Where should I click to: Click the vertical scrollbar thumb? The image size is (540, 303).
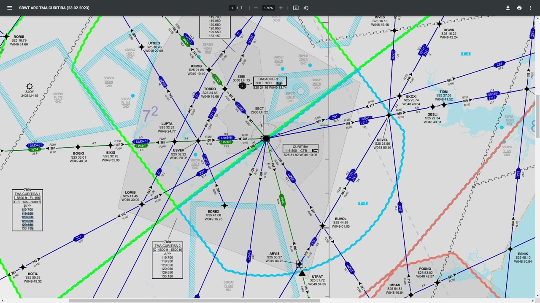[537, 116]
